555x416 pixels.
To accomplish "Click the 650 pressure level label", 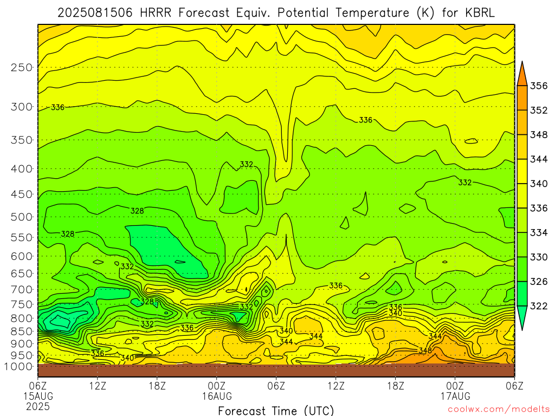I will point(22,274).
